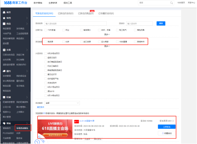197x144 pixels.
Task: Click the 交易 clipboard icon in sidebar
Action: (4, 50)
